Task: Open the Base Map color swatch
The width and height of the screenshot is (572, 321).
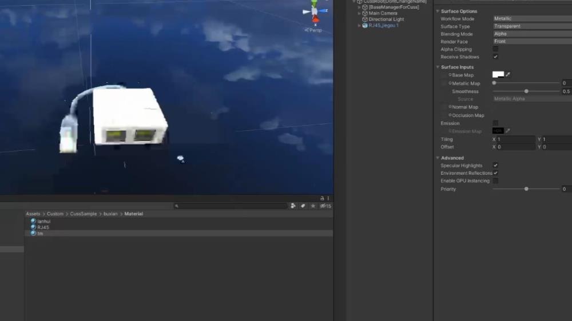Action: point(498,75)
